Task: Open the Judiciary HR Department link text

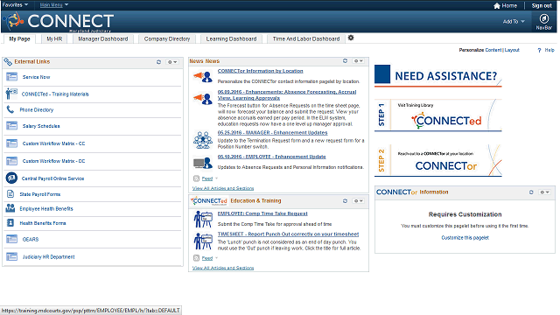Action: pos(49,256)
